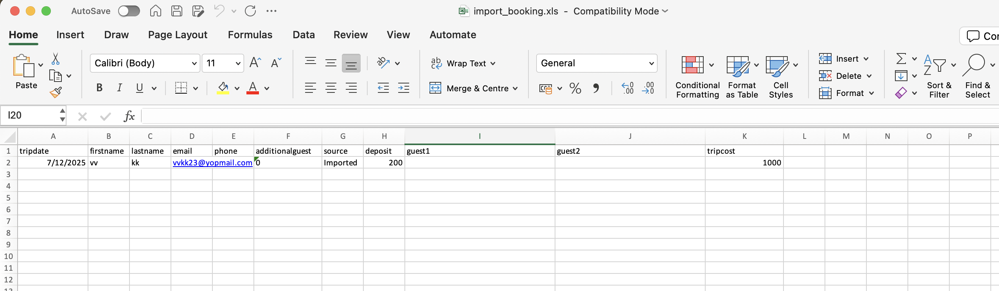
Task: Toggle the AutoSave switch
Action: pos(129,11)
